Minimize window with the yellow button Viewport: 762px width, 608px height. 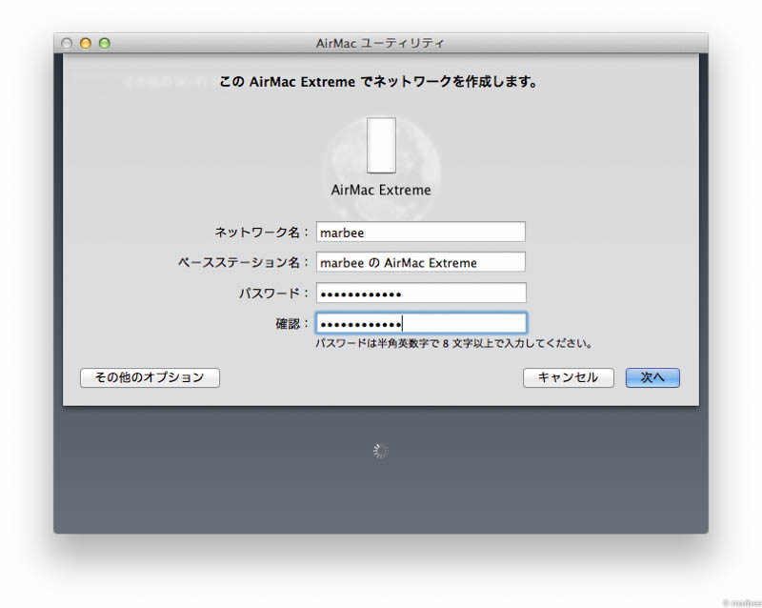(x=85, y=43)
